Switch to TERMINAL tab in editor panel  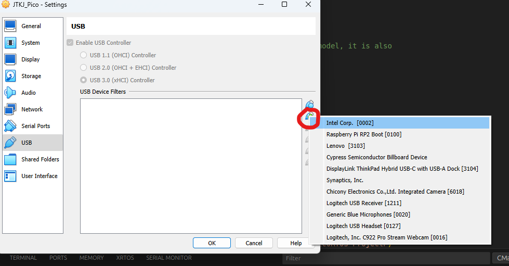23,258
